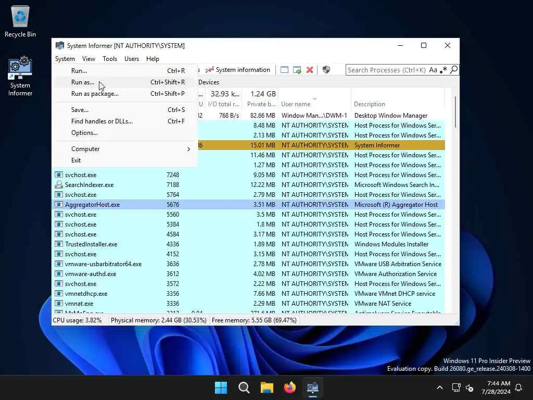Open the Tools menu
This screenshot has width=533, height=400.
pyautogui.click(x=110, y=59)
